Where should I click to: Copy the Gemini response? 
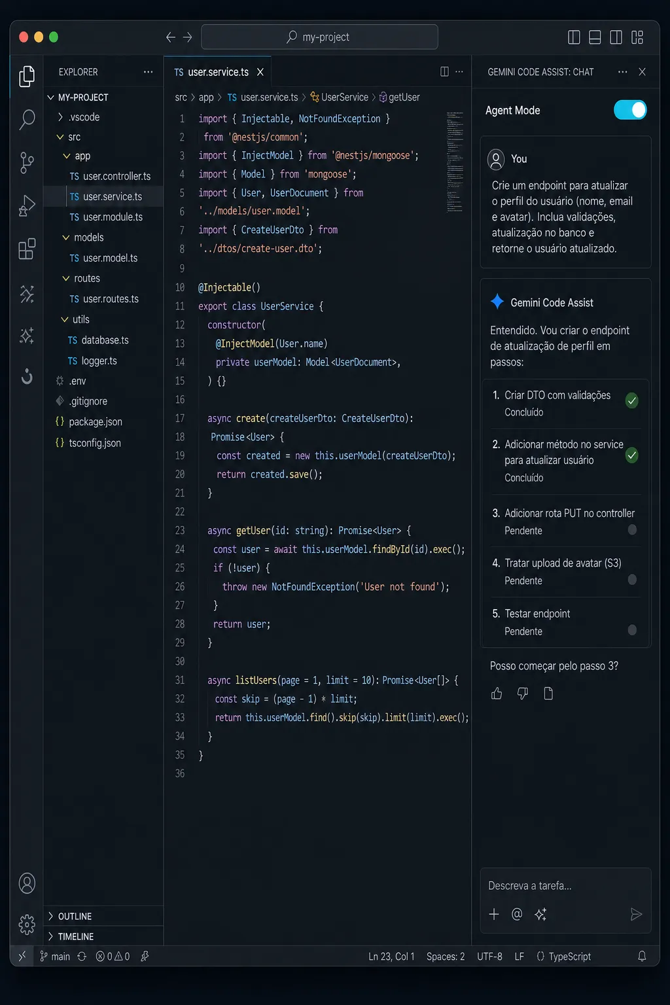pos(548,694)
